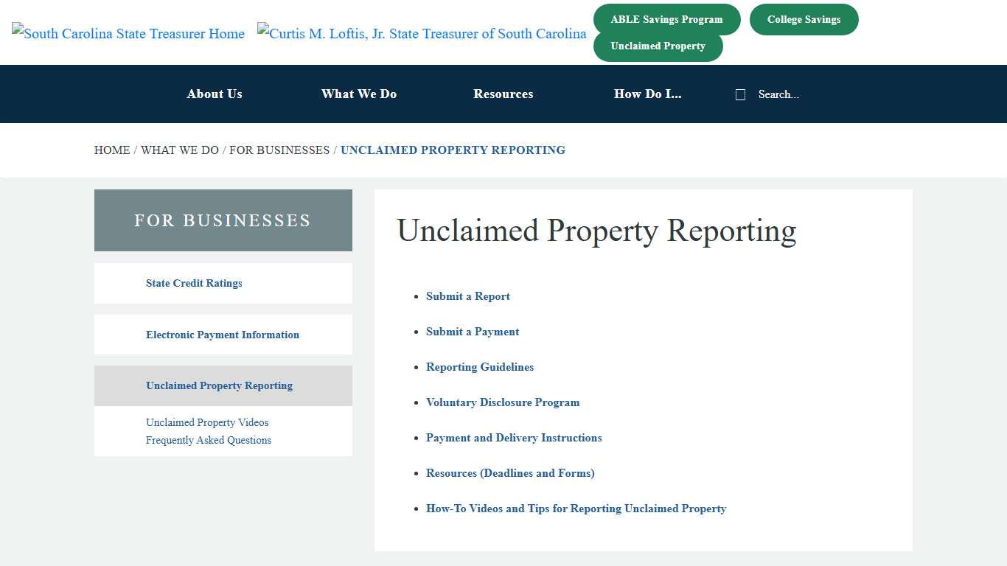This screenshot has width=1007, height=566.
Task: Open the Voluntary Disclosure Program page
Action: pyautogui.click(x=503, y=402)
